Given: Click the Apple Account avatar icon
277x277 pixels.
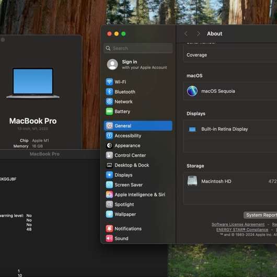Looking at the screenshot, I should [x=112, y=64].
